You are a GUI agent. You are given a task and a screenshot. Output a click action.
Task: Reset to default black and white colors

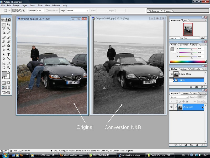(3, 78)
